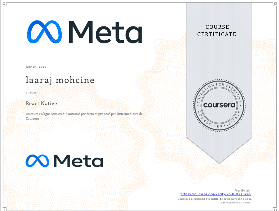The width and height of the screenshot is (279, 211).
Task: Click the Apr 25, 2025 date text
Action: [x=36, y=67]
